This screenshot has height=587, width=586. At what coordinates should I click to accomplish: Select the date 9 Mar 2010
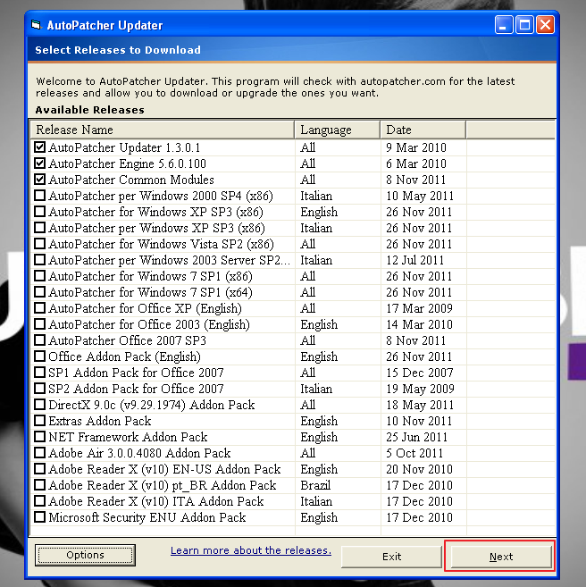click(x=415, y=147)
